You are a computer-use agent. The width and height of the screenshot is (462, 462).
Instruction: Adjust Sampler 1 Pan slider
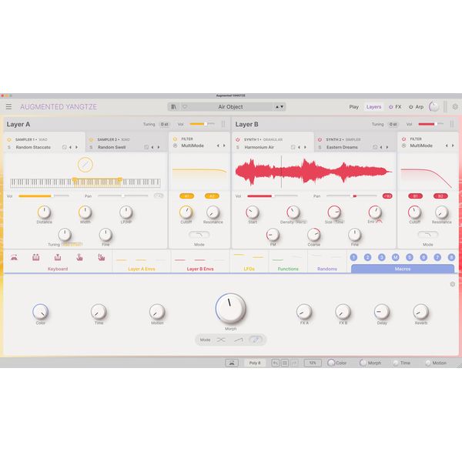[x=123, y=196]
